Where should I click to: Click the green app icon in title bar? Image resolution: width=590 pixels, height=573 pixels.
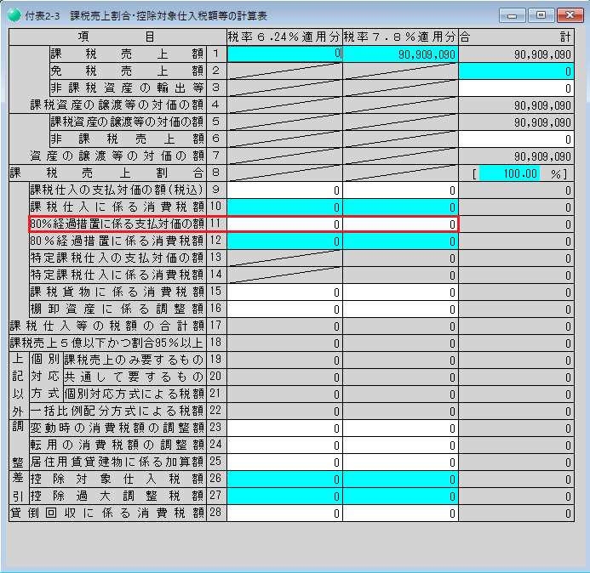tap(14, 15)
